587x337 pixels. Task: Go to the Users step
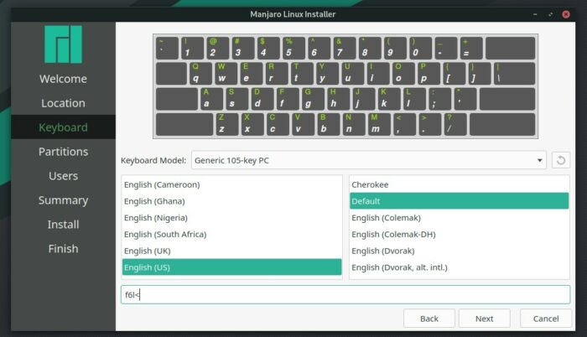pos(63,176)
